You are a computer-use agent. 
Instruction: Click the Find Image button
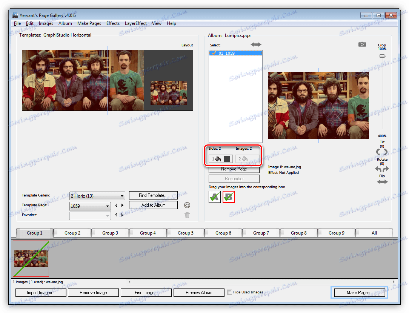point(146,293)
